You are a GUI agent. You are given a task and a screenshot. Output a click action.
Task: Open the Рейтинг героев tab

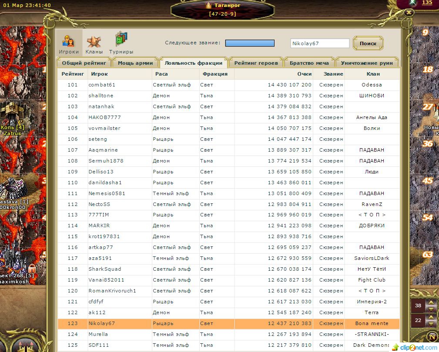coord(256,63)
